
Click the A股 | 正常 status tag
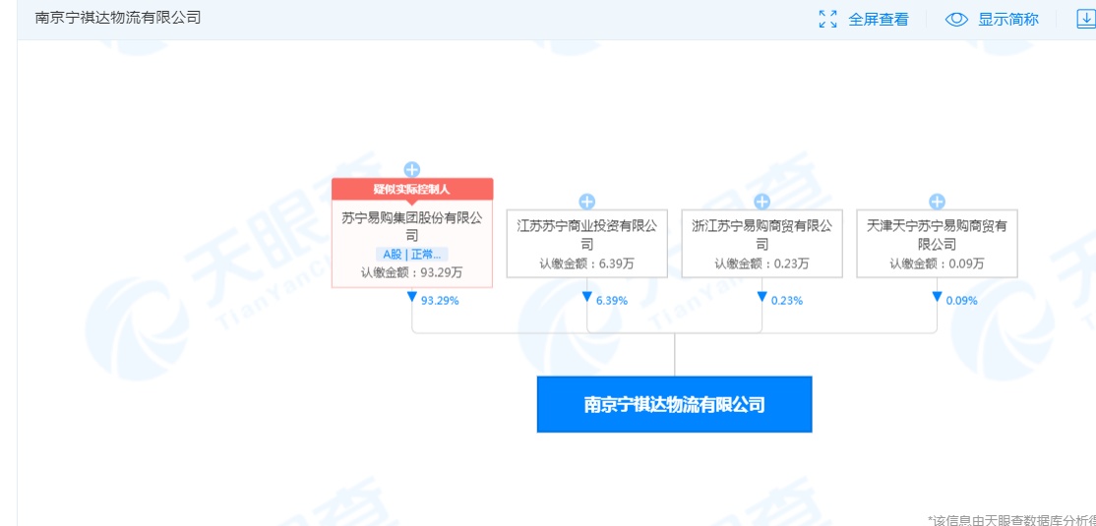point(412,255)
